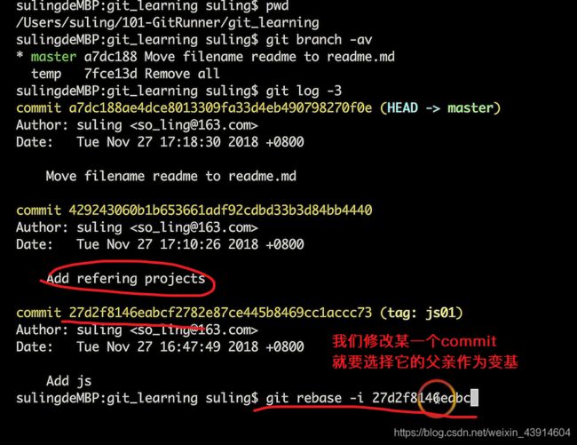This screenshot has height=445, width=577.
Task: Click the 7fce13d Remove all entry
Action: click(x=152, y=74)
